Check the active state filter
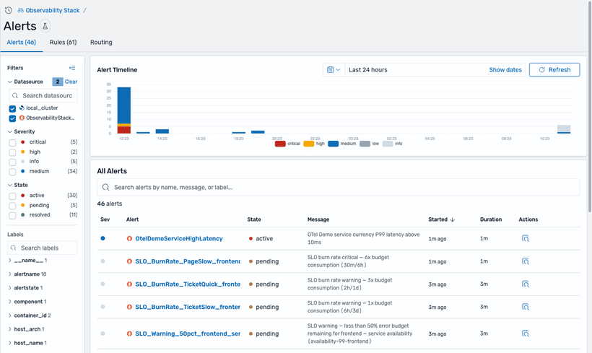The image size is (592, 353). 12,196
